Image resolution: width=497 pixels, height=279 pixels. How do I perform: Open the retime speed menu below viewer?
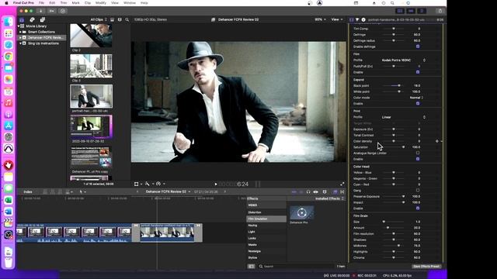pos(160,184)
